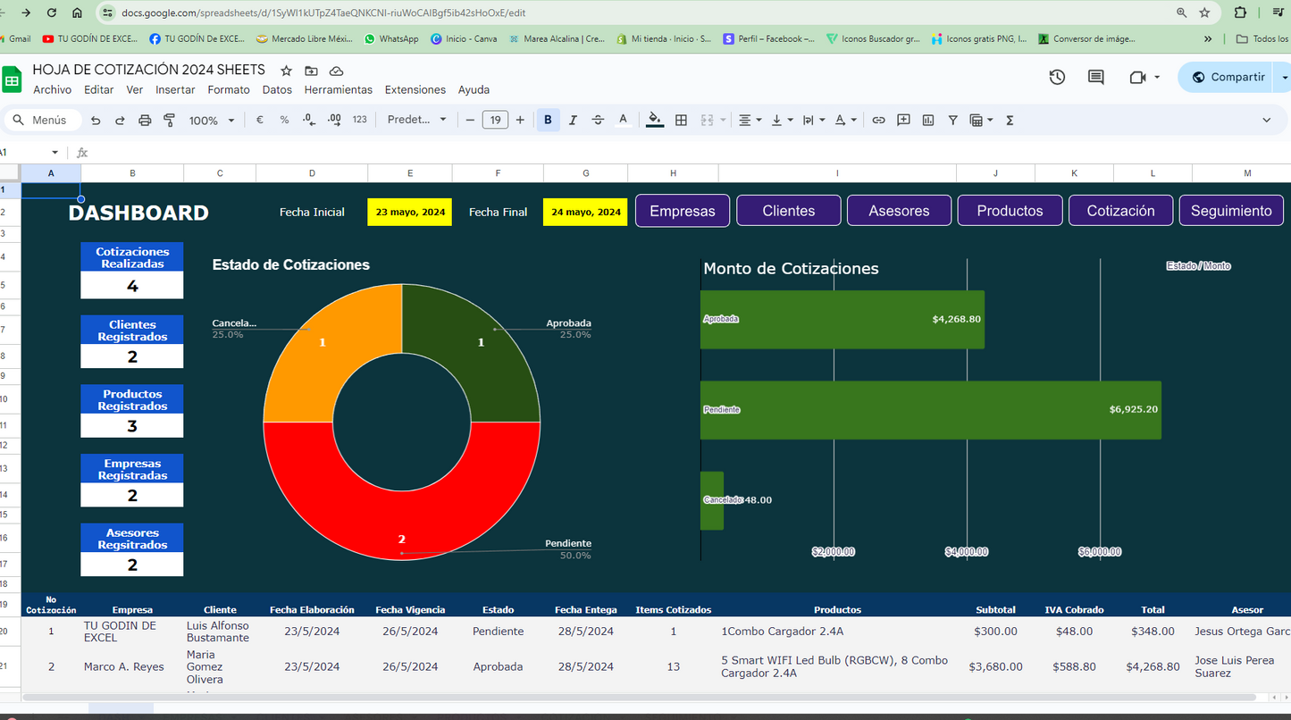Insert a comment from toolbar

pyautogui.click(x=903, y=120)
